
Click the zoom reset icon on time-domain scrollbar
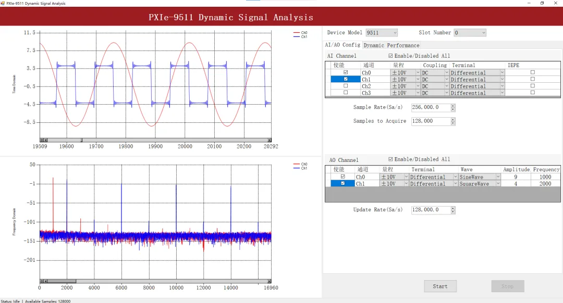click(x=42, y=140)
